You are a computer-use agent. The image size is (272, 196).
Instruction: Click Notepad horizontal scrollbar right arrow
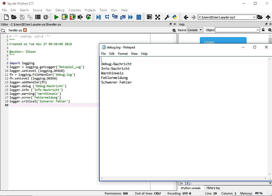click(265, 178)
